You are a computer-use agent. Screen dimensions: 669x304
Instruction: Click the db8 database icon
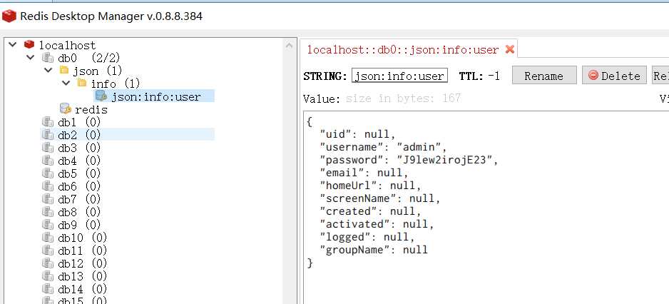pos(47,212)
